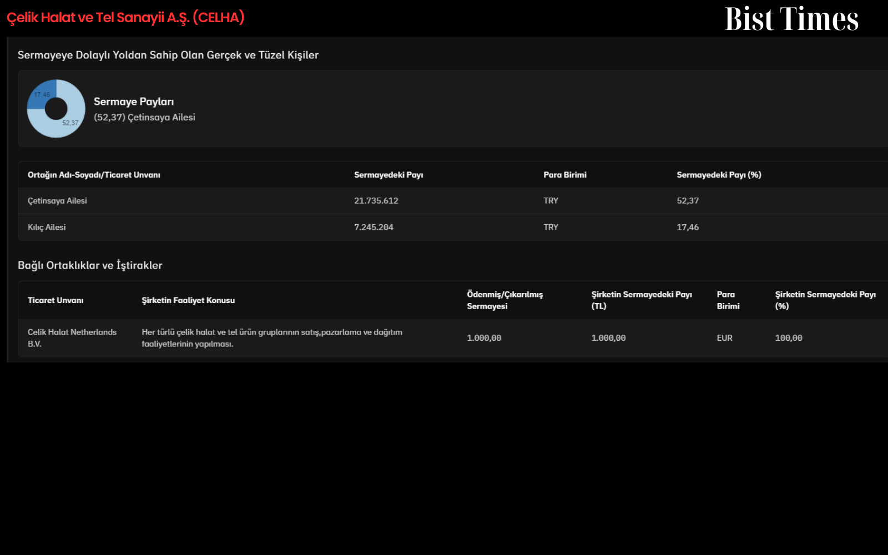
Task: Click the Çelik Halat ve Tel Sanayii title
Action: pos(125,18)
